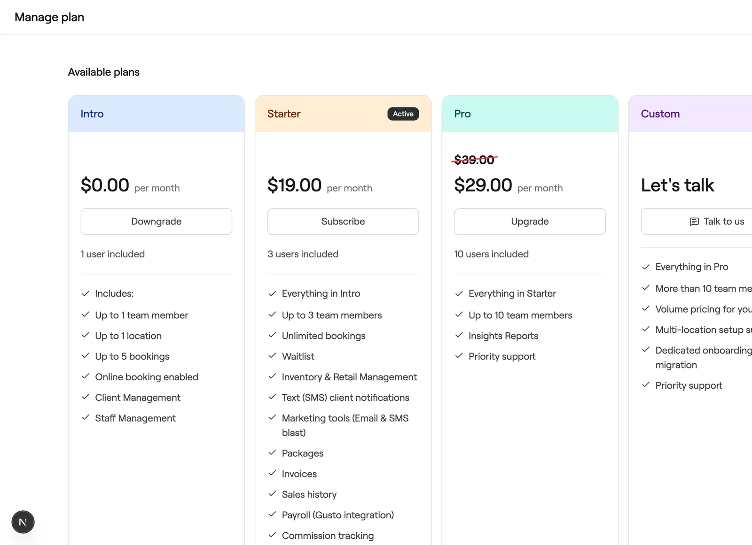Viewport: 752px width, 545px height.
Task: Click 'Up to 5 bookings' feature
Action: pos(132,357)
